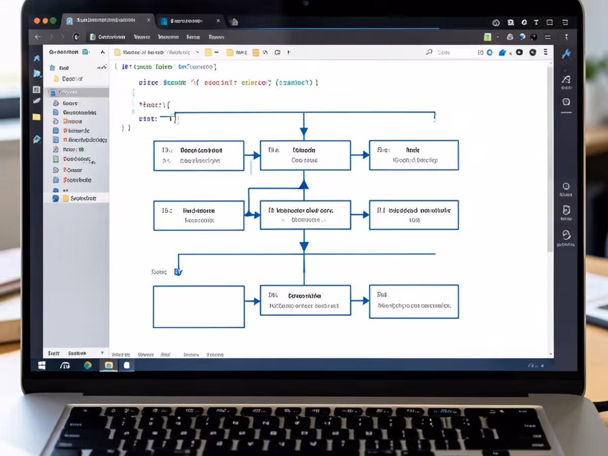This screenshot has width=608, height=456.
Task: Select the bottom highlighted folder row in sidebar
Action: (77, 198)
